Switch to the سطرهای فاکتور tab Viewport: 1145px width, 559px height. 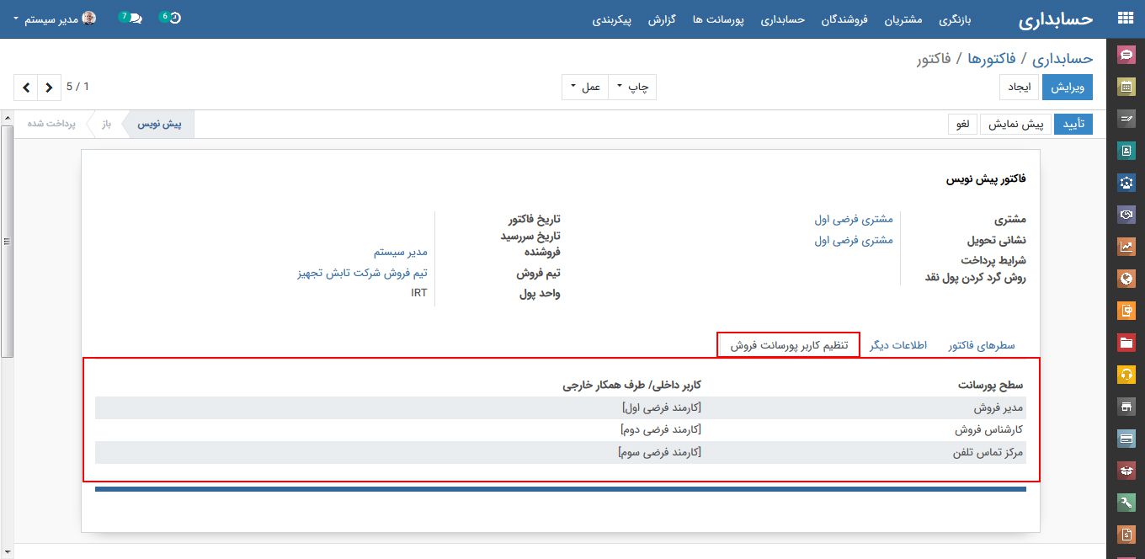pyautogui.click(x=981, y=345)
